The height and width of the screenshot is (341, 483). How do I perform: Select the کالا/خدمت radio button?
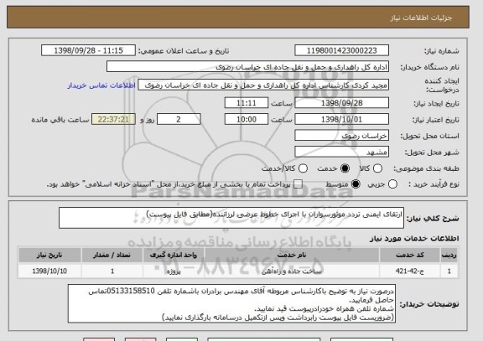303,168
